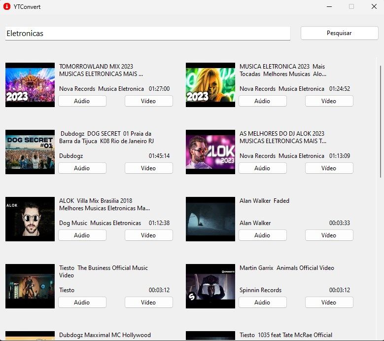This screenshot has width=384, height=341.
Task: Click Áudio for Martin Garrix Animals
Action: coord(263,303)
